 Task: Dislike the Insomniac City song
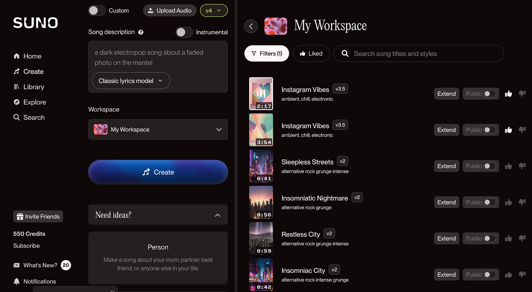[x=522, y=275]
